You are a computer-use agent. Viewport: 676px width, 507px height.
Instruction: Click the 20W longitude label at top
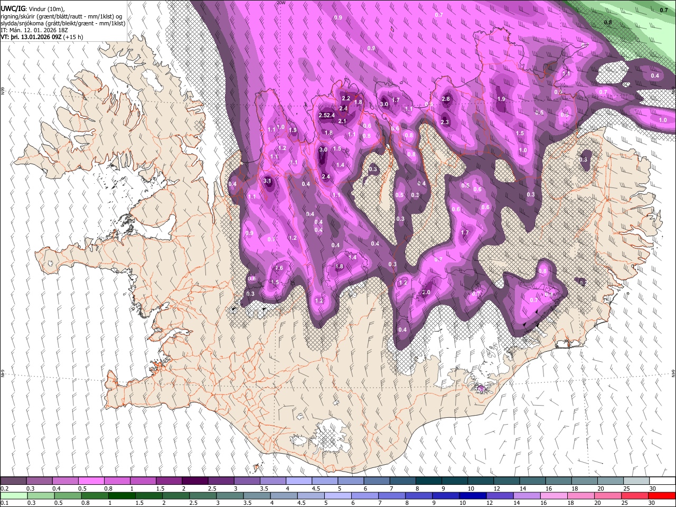(281, 3)
